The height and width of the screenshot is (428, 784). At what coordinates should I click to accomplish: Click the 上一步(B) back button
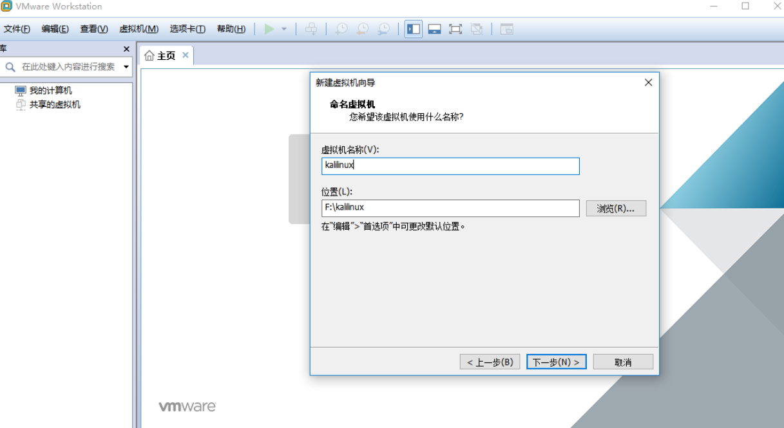pos(490,362)
